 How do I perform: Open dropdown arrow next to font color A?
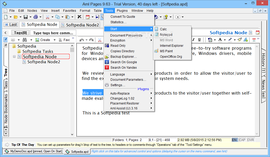click(225, 40)
